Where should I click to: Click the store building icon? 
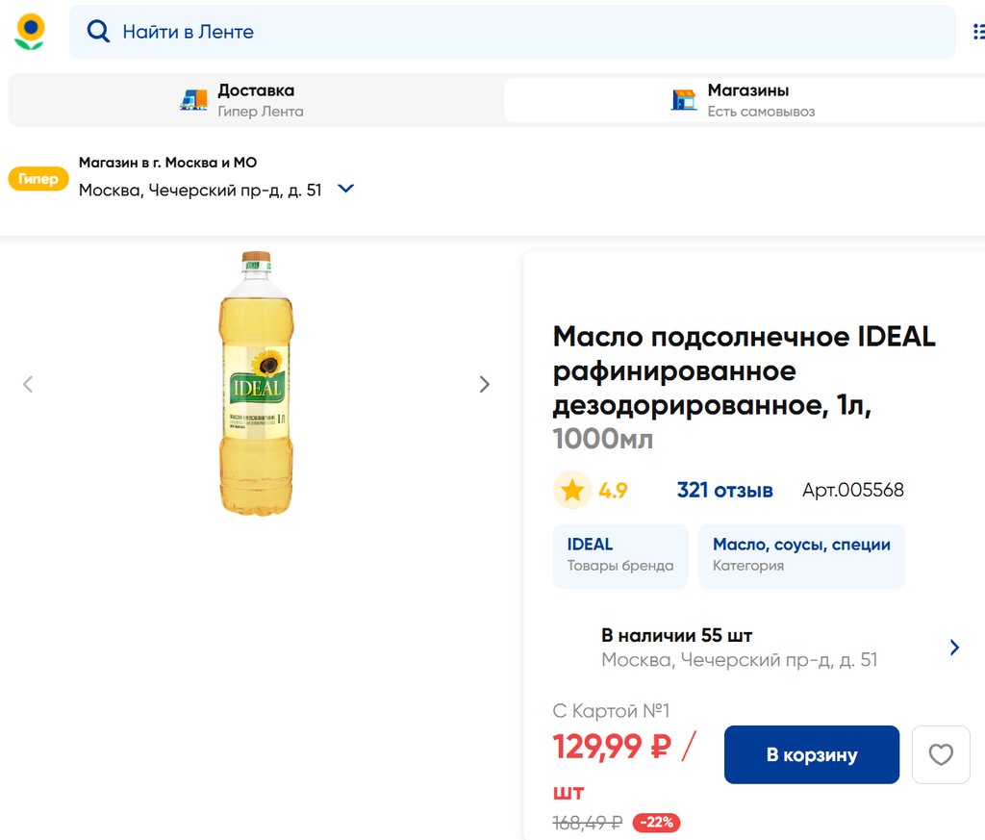(684, 100)
